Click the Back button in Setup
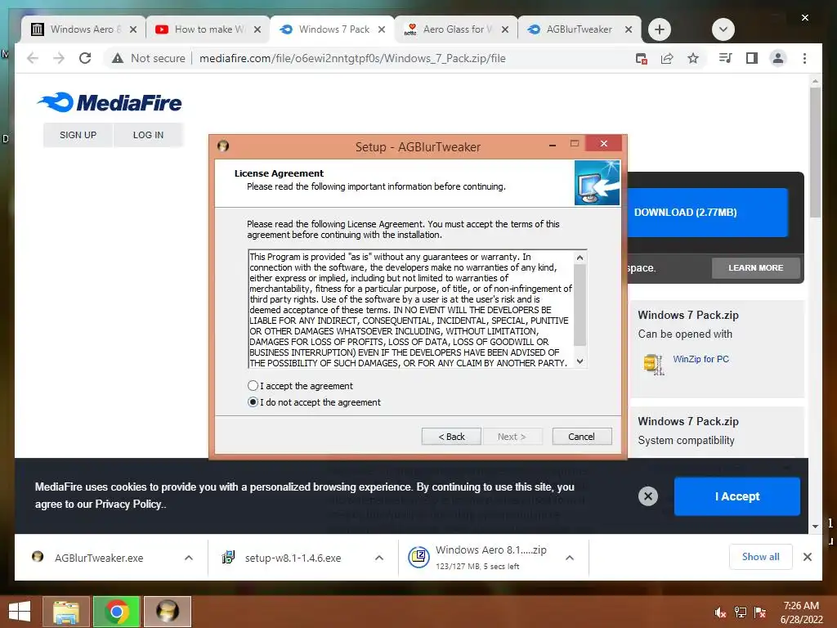This screenshot has width=837, height=628. (451, 437)
